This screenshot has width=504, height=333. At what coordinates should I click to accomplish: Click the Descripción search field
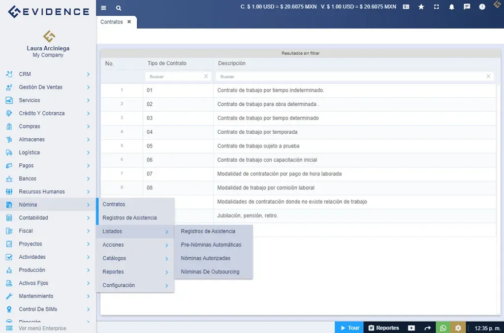350,77
